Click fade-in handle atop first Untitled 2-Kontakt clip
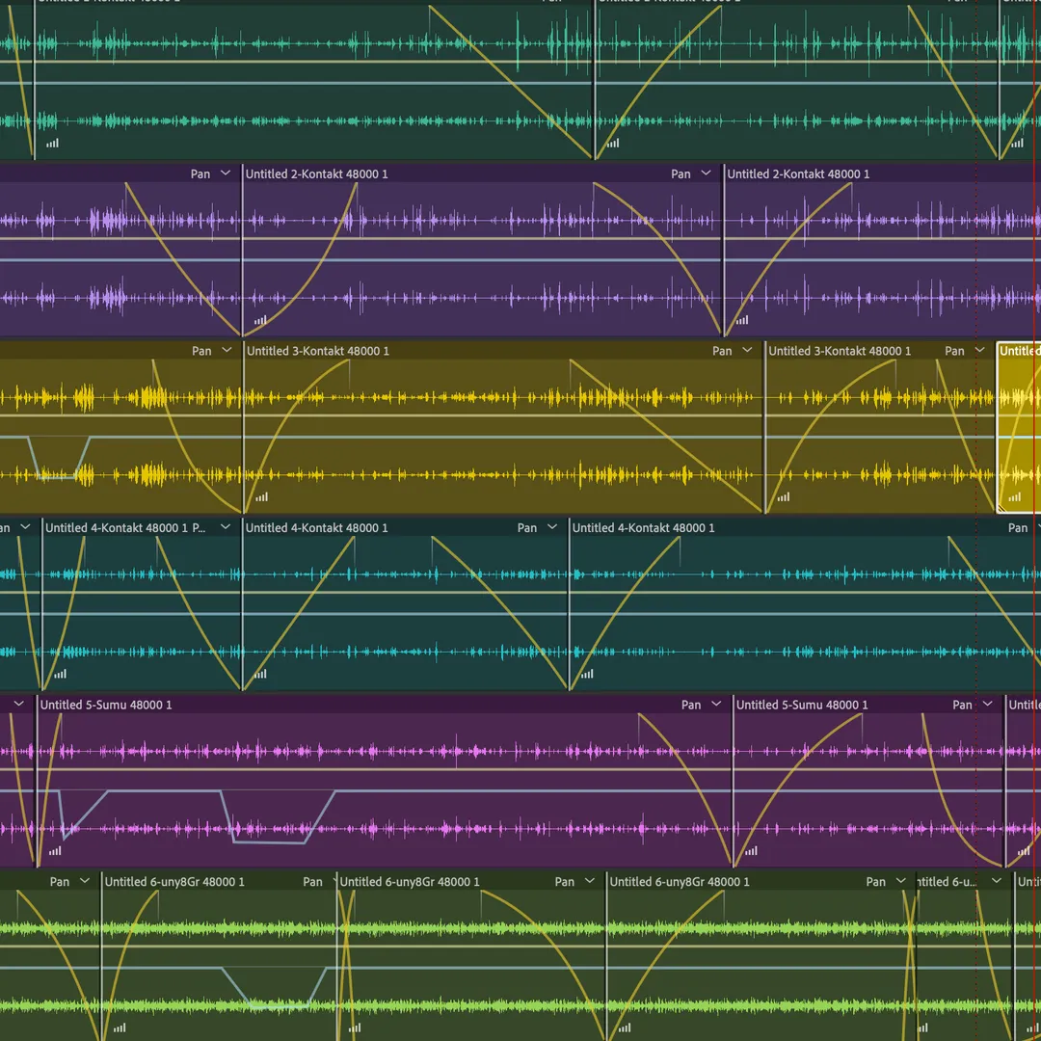Screen dimensions: 1041x1041 tap(356, 183)
